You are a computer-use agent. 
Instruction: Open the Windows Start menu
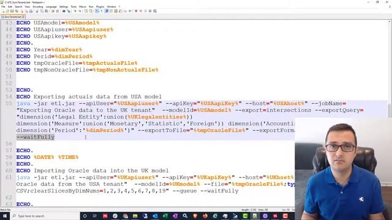pyautogui.click(x=5, y=216)
